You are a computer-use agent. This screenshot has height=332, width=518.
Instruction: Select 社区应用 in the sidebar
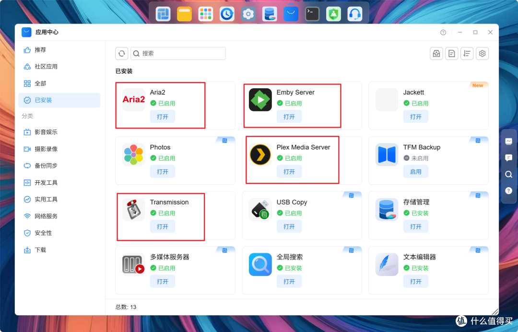59,67
